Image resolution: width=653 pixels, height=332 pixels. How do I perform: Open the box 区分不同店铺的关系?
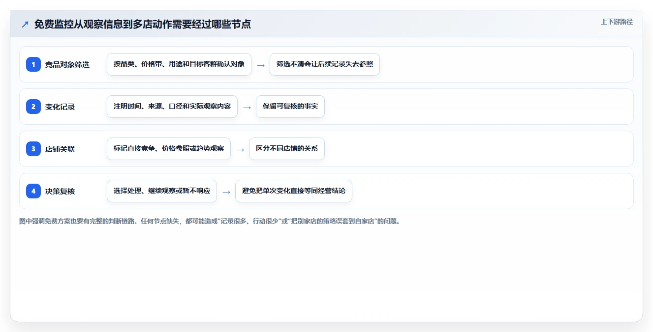tap(287, 149)
